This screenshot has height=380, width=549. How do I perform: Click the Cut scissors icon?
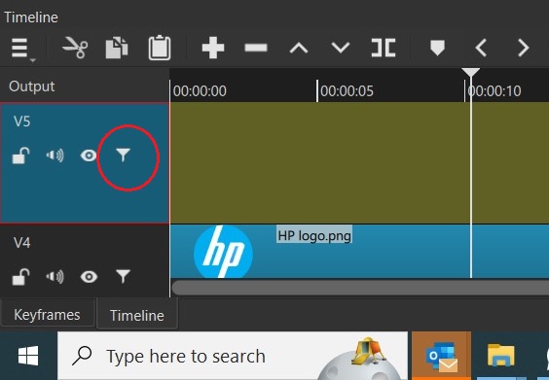click(x=75, y=48)
